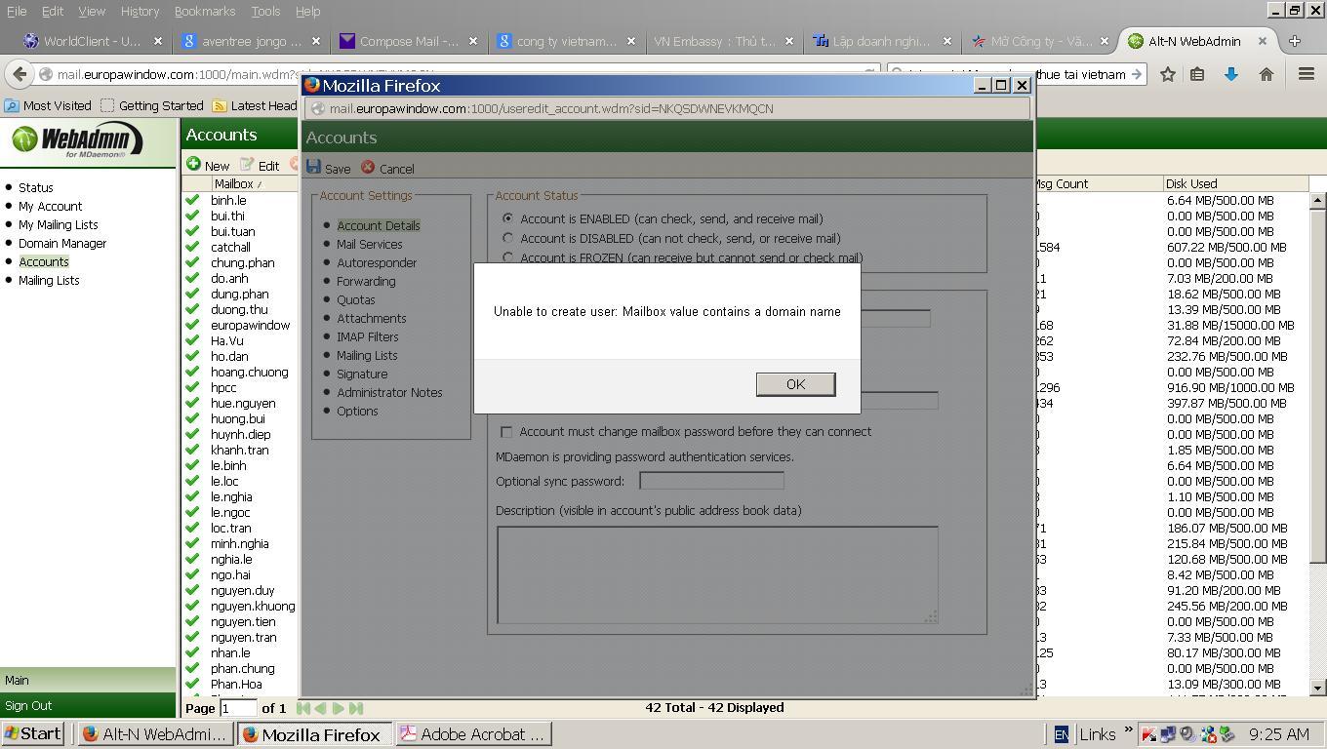Select the europawindow mailbox row
The height and width of the screenshot is (749, 1327).
coord(250,325)
